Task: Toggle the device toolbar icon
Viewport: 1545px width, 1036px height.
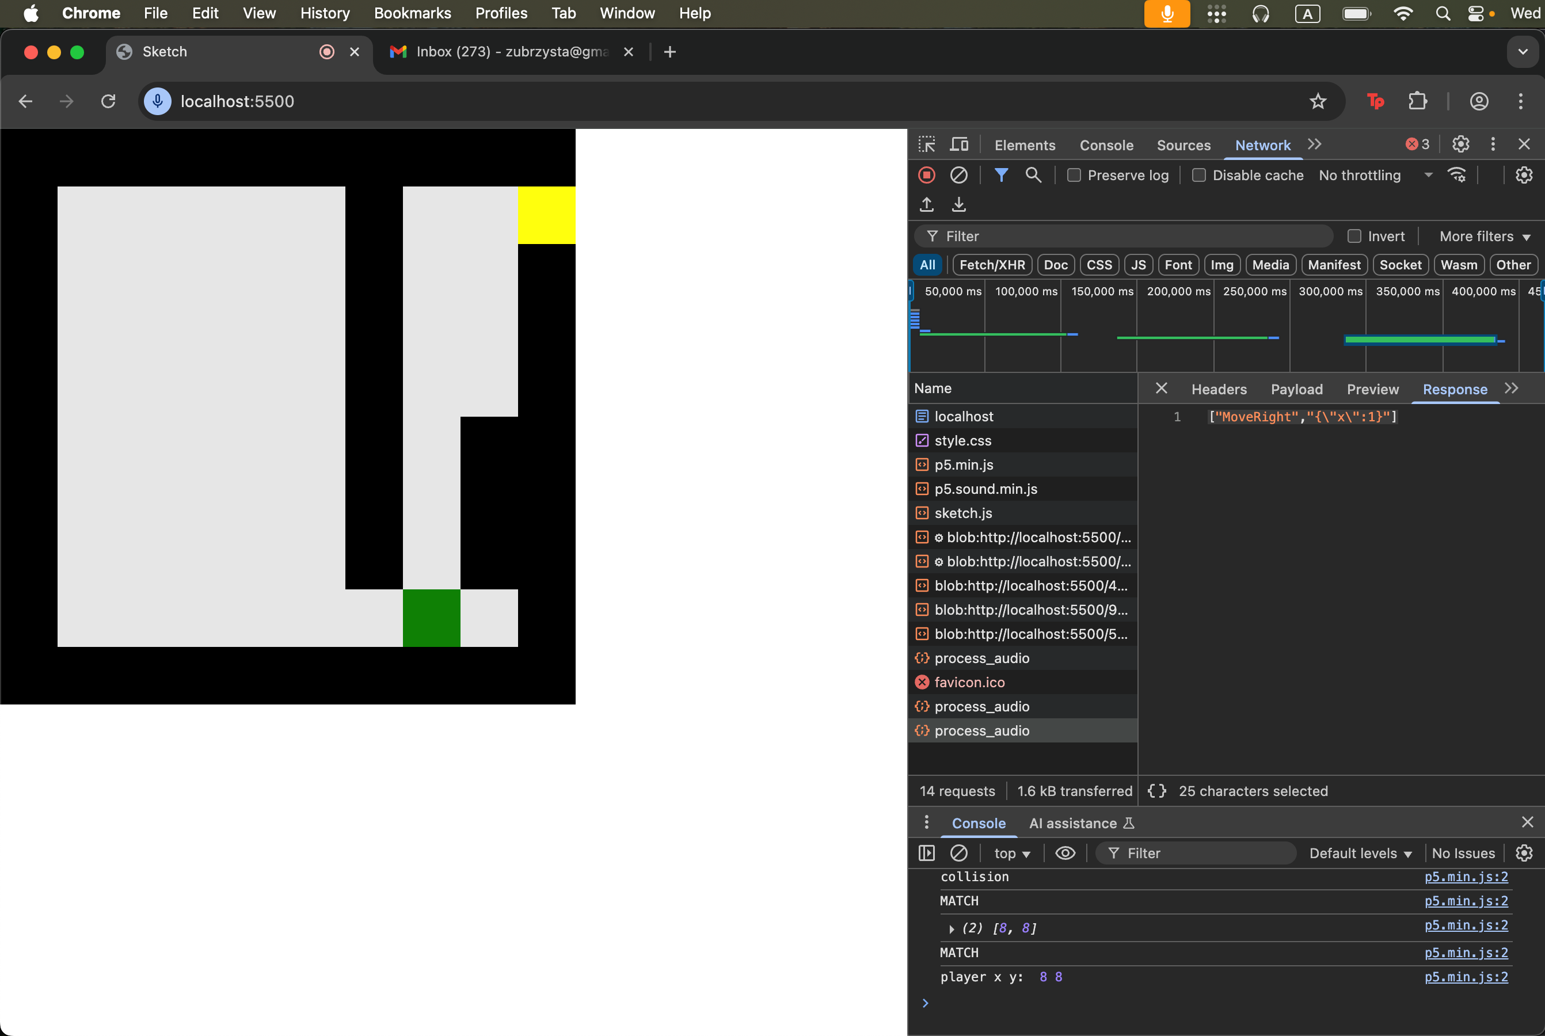Action: 959,144
